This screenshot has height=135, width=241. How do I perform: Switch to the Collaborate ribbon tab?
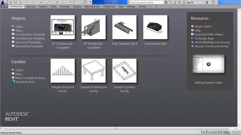[109, 7]
